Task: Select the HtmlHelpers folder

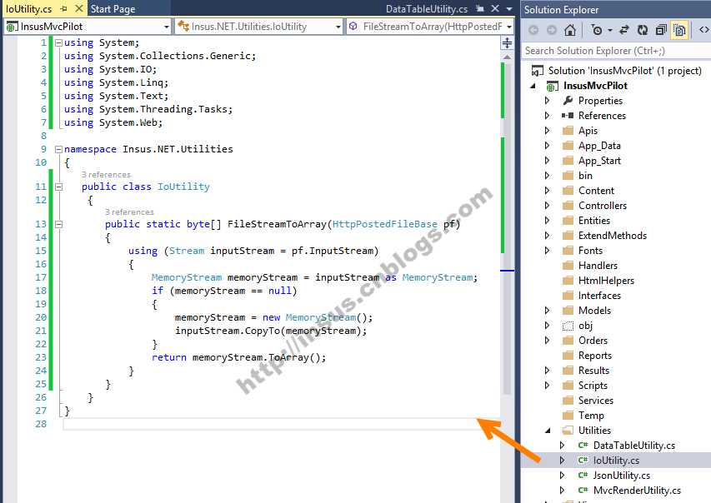Action: click(606, 281)
